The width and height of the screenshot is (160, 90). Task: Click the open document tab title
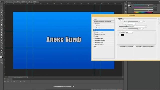point(20,2)
